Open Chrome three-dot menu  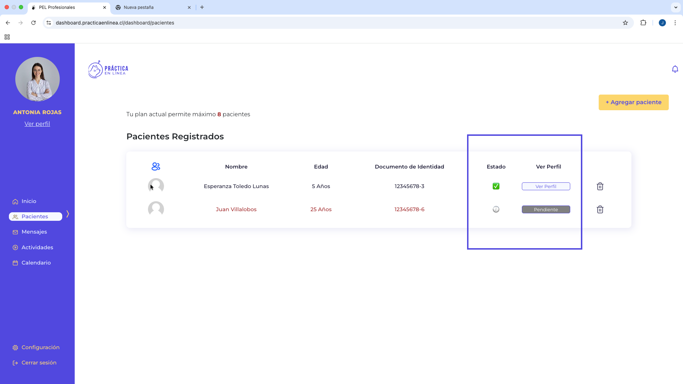point(675,23)
